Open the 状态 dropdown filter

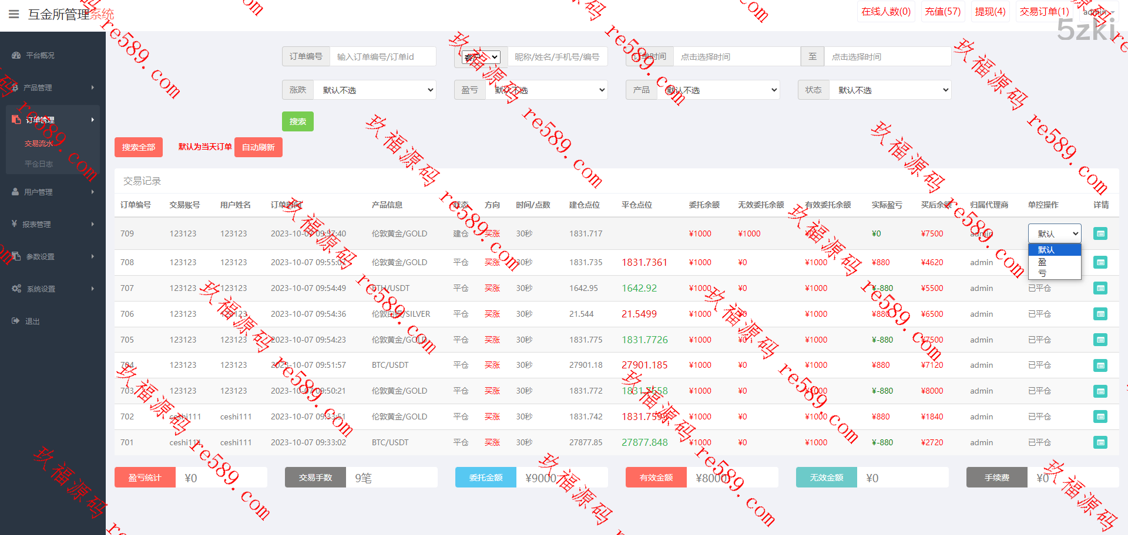click(x=891, y=90)
